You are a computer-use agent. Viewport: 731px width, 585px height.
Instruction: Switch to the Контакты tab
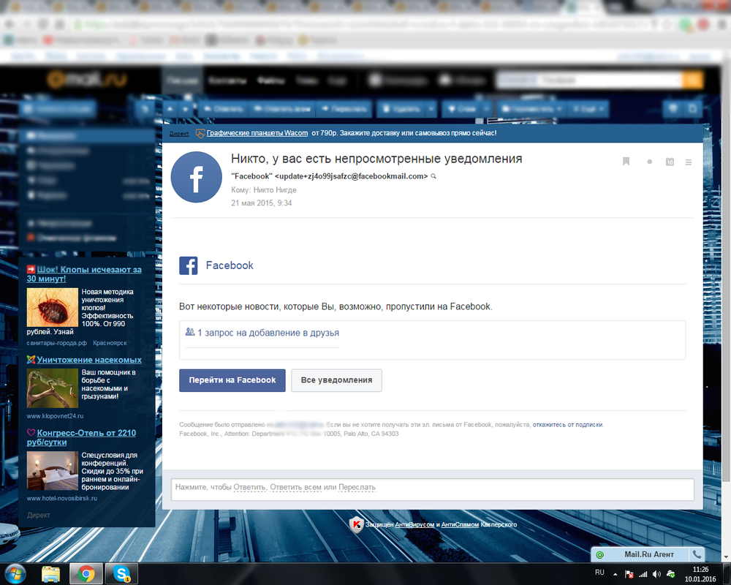point(225,80)
